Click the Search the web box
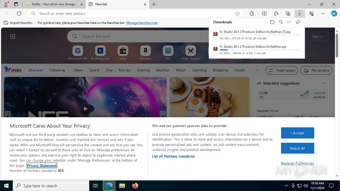 tap(138, 36)
